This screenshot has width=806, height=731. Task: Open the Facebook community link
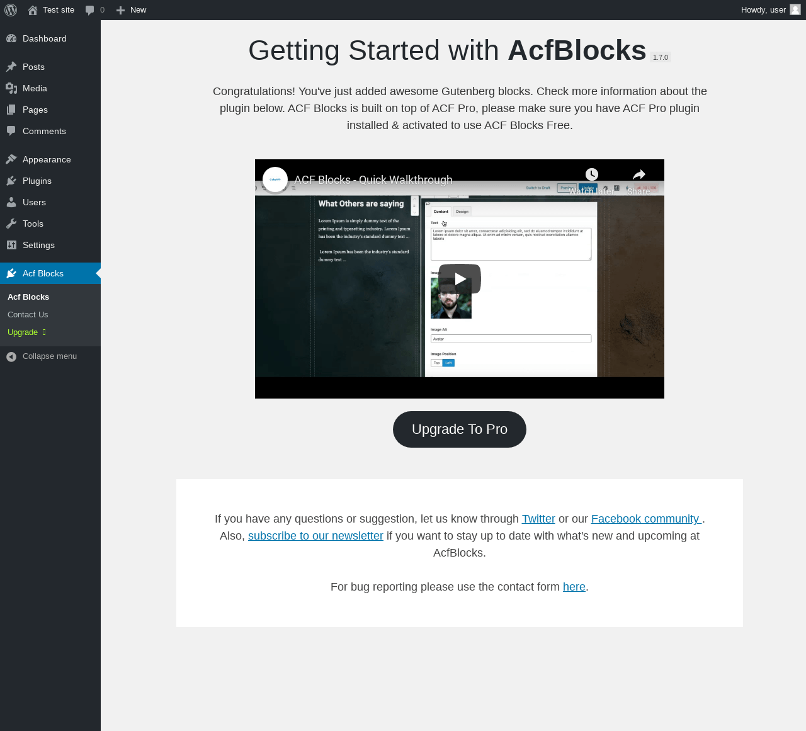[647, 519]
